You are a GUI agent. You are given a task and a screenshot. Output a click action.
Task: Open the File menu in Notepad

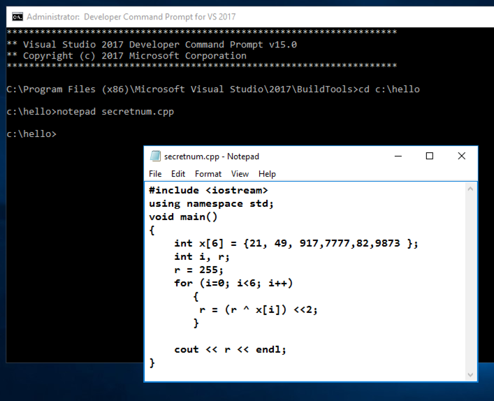tap(155, 174)
